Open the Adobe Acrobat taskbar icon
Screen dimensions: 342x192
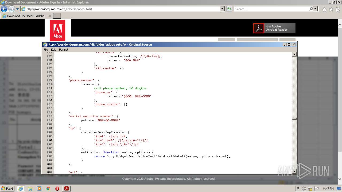coord(66,189)
